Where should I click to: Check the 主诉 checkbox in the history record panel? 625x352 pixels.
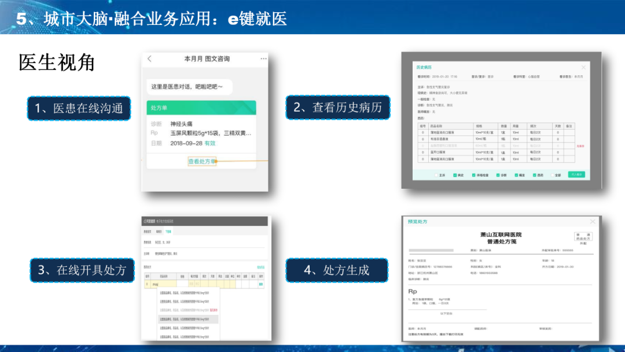436,174
